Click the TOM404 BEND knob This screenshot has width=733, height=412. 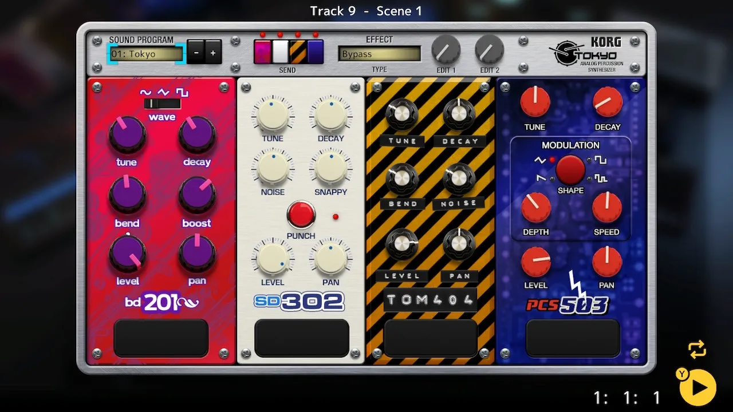tap(401, 179)
